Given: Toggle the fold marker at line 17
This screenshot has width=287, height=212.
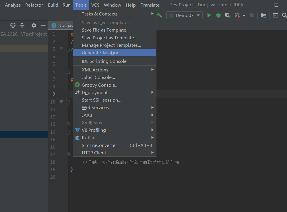Looking at the screenshot, I should [x=68, y=154].
